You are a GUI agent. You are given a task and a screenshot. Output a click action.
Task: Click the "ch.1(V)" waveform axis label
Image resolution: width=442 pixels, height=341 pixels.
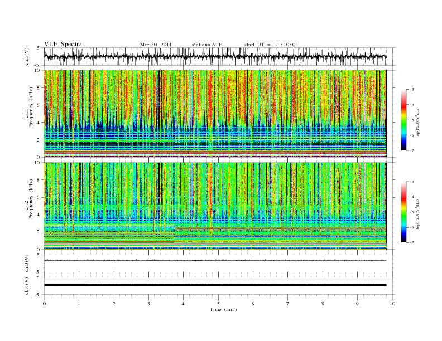[27, 56]
